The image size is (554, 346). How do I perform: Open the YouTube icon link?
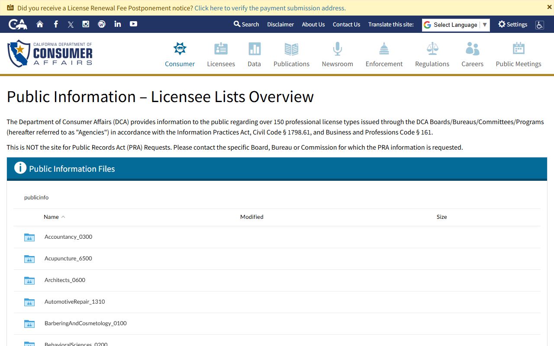tap(133, 24)
